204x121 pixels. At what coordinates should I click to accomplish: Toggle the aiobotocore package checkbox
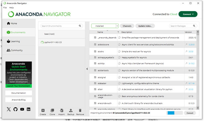95,44
